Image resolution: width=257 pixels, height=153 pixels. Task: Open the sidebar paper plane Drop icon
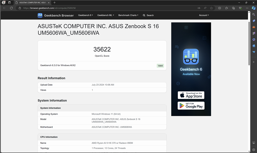[254, 52]
